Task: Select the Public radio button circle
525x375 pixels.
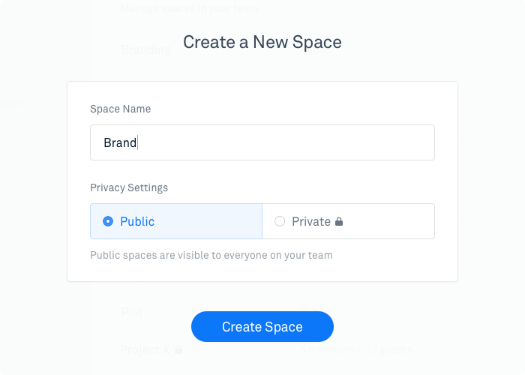Action: pos(108,221)
